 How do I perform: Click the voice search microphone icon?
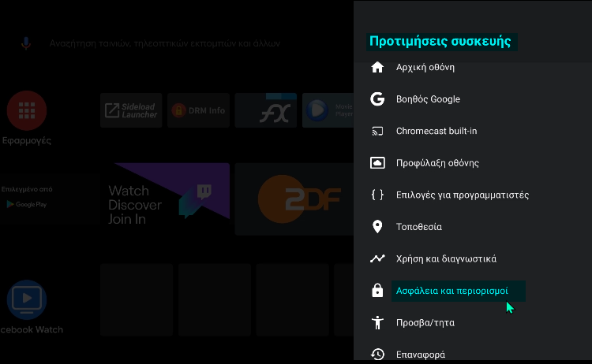click(26, 43)
